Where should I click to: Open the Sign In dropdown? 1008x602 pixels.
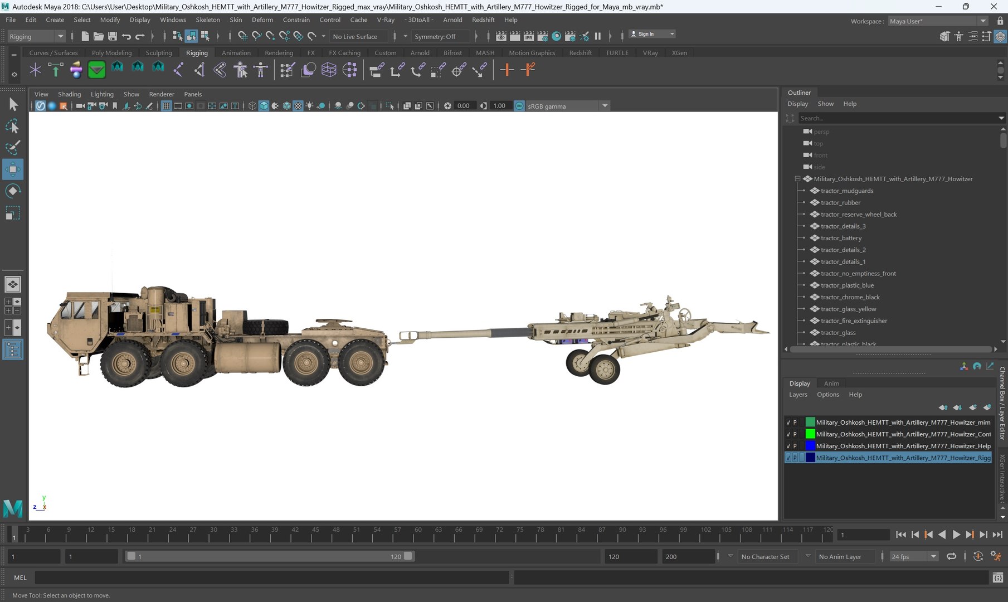pyautogui.click(x=652, y=34)
